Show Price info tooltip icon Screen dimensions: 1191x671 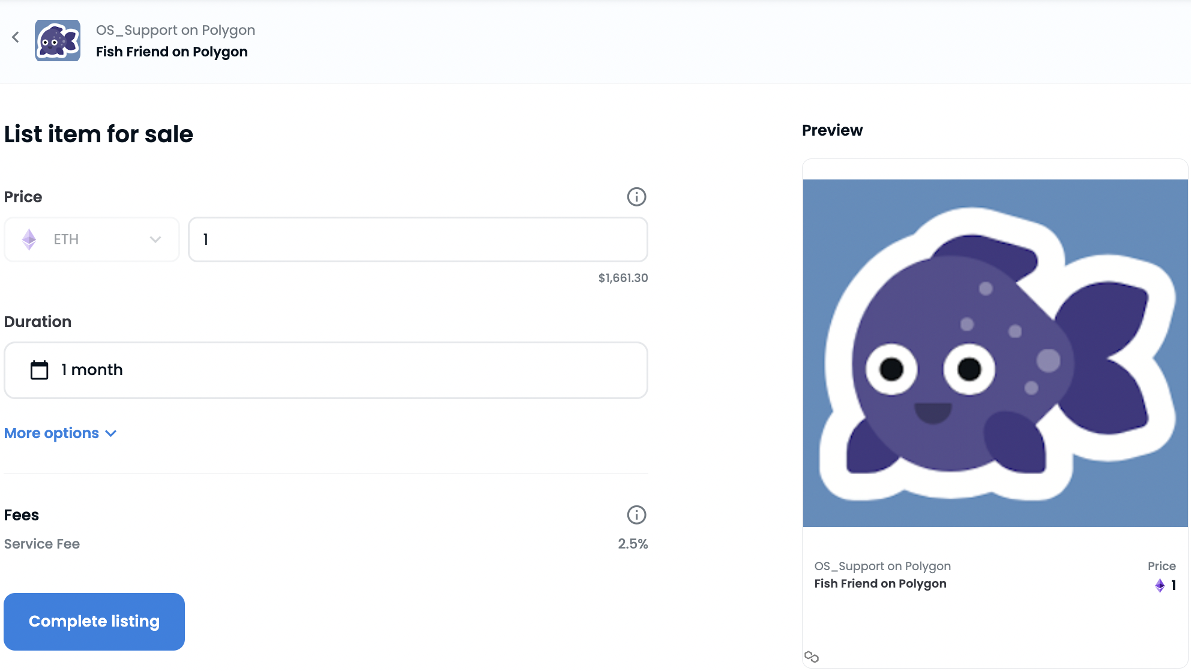click(x=636, y=197)
